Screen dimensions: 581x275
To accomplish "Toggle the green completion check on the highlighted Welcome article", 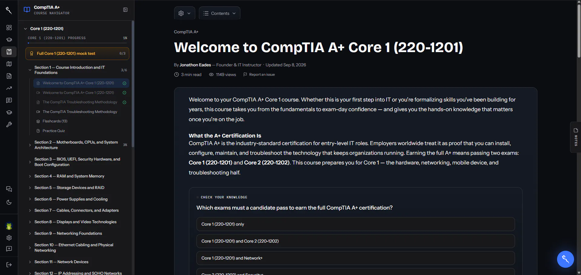I will [x=124, y=83].
